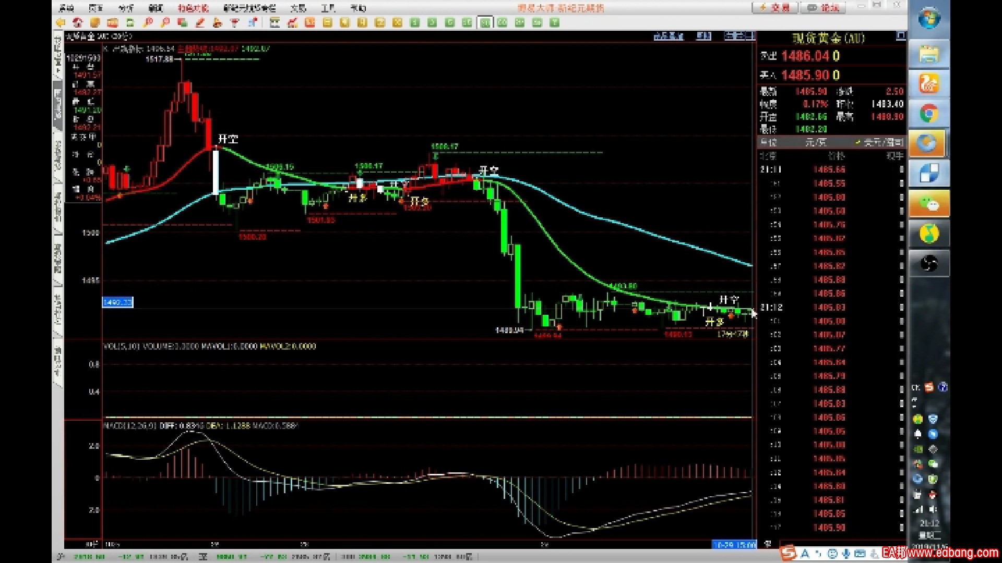The image size is (1002, 563).
Task: Click the 1517.88 peak price label
Action: (160, 59)
